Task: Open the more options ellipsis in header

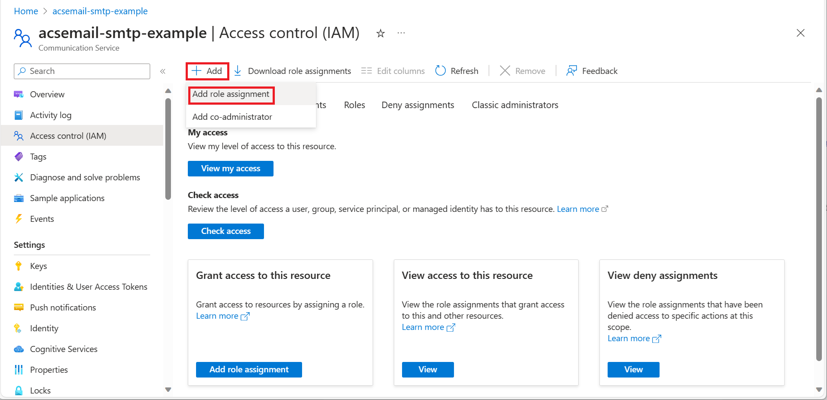Action: click(x=401, y=33)
